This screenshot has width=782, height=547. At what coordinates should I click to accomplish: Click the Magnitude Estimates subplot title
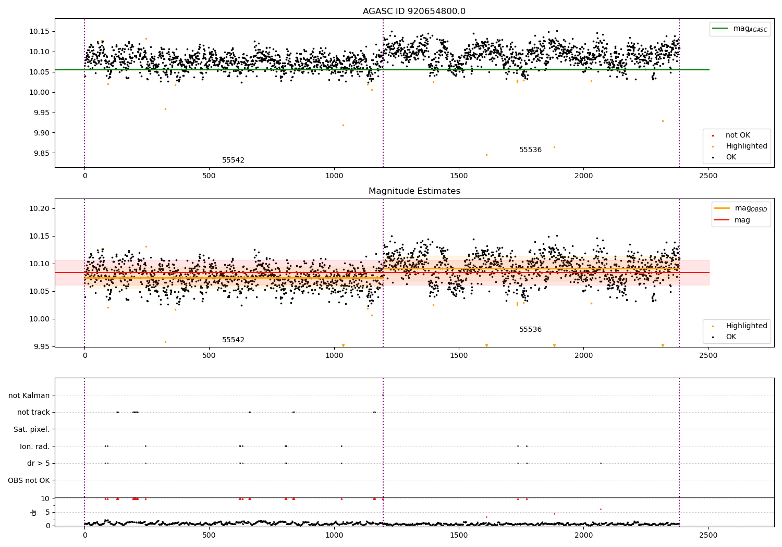[414, 191]
